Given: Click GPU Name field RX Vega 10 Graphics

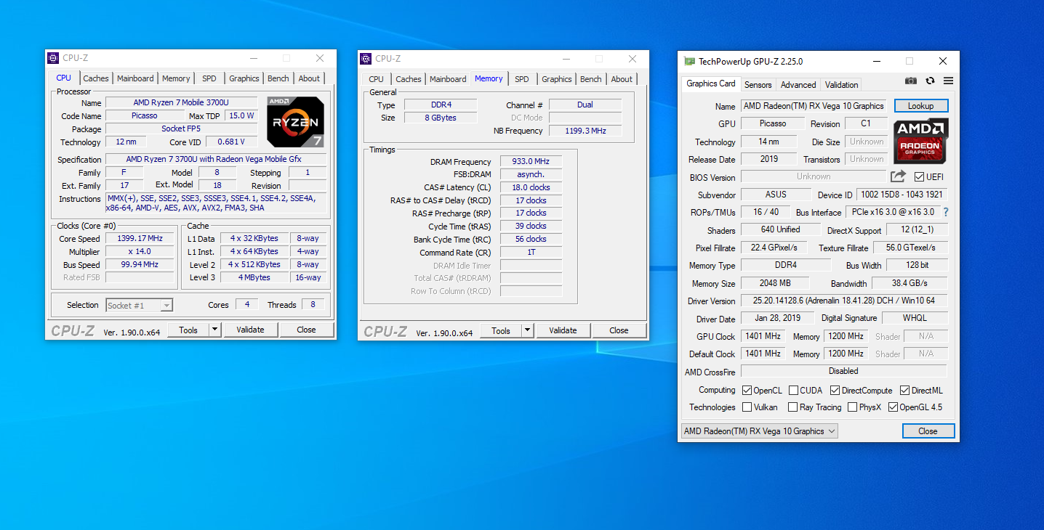Looking at the screenshot, I should [814, 106].
